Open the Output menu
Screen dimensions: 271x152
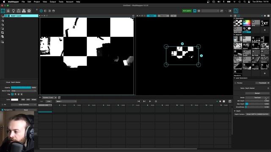[53, 2]
